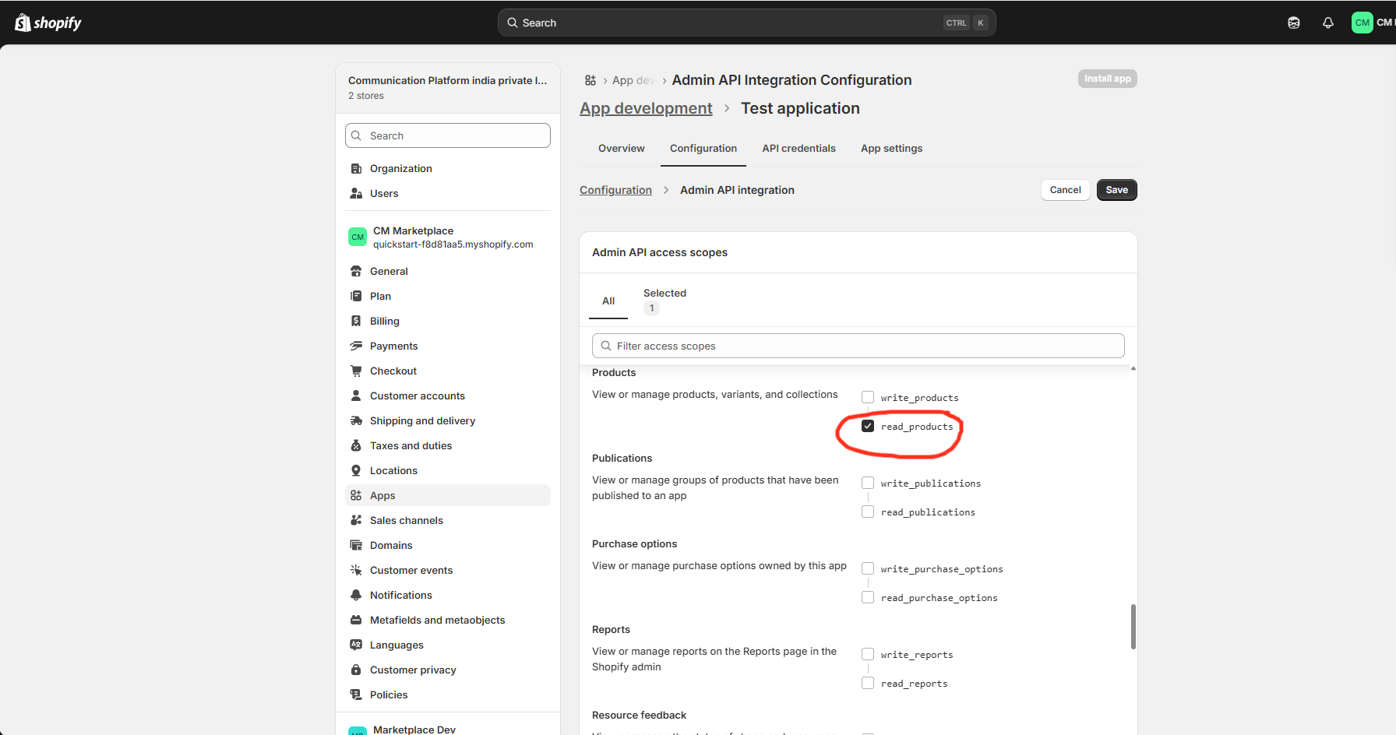The width and height of the screenshot is (1396, 735).
Task: Go back via Configuration breadcrumb link
Action: (615, 190)
